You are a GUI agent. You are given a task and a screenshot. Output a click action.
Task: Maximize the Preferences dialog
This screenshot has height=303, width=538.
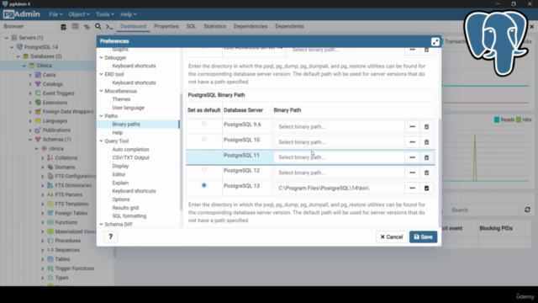tap(435, 41)
